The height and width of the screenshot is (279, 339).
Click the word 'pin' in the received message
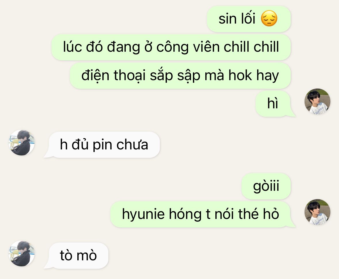pyautogui.click(x=102, y=145)
